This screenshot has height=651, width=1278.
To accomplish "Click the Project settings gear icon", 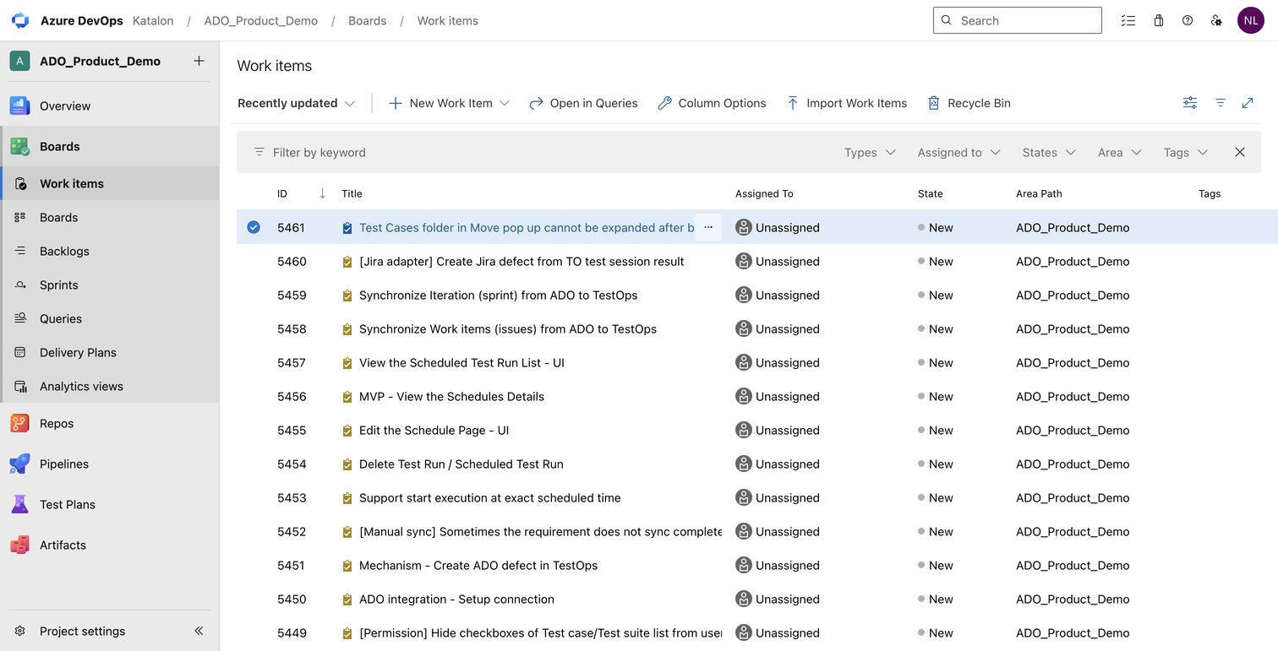I will tap(20, 631).
